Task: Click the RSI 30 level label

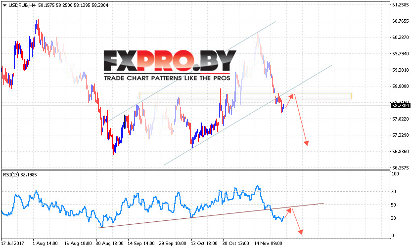Action: pyautogui.click(x=393, y=218)
